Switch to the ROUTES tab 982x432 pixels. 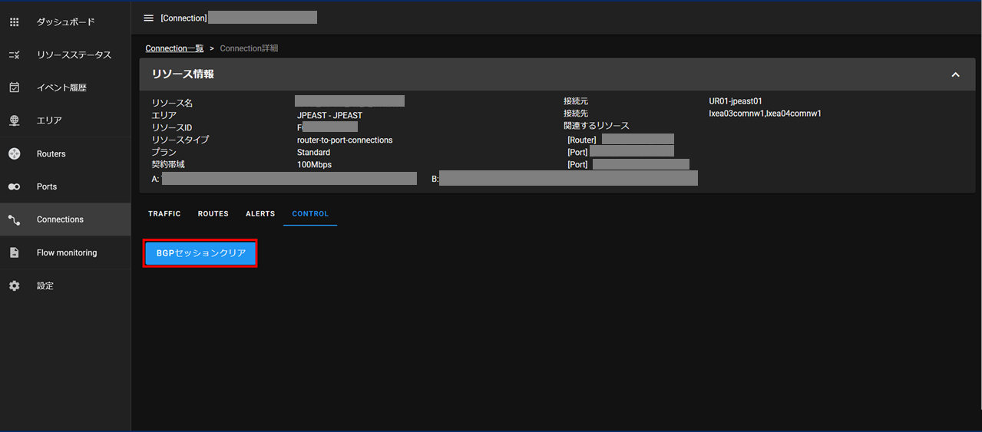(x=213, y=214)
